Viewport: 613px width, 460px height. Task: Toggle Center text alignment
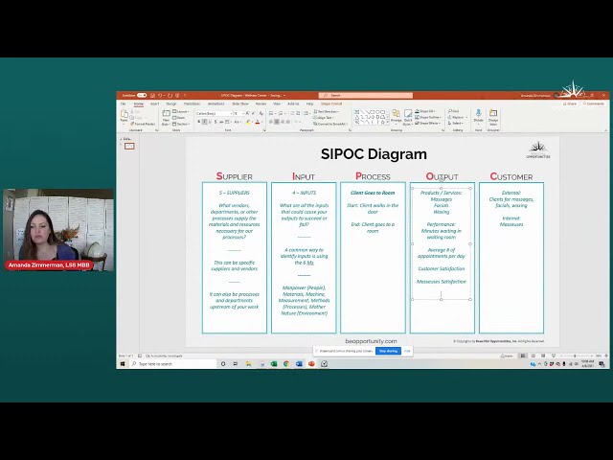pos(277,122)
